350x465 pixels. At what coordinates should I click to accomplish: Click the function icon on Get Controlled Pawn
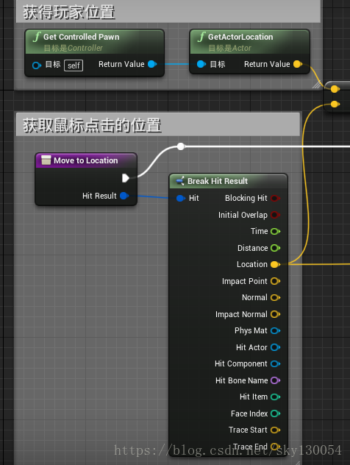click(37, 37)
